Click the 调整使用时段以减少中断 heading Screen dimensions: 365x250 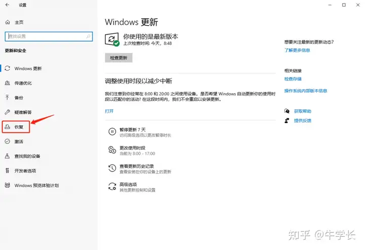coord(138,81)
